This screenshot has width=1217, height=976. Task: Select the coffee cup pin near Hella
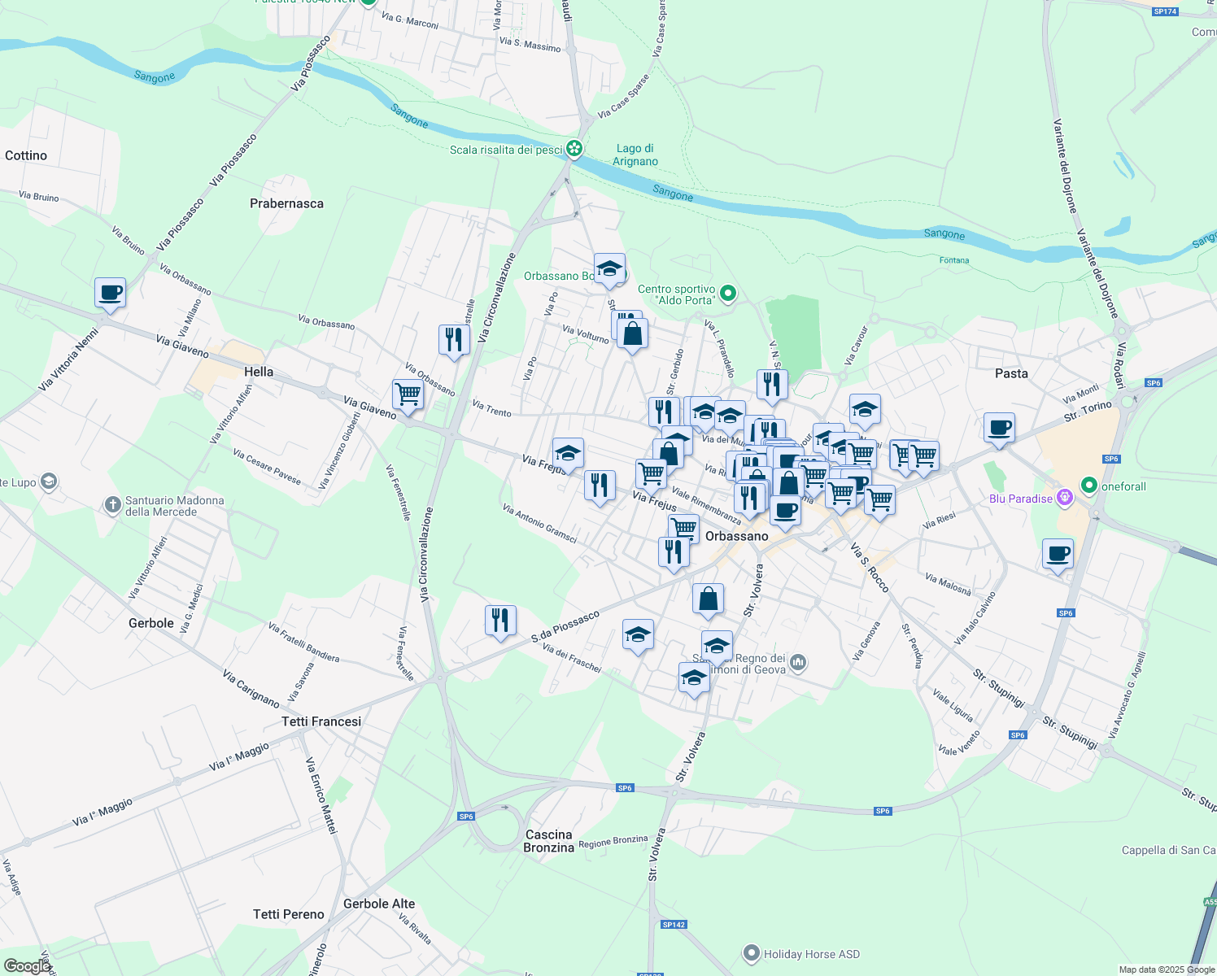point(110,294)
